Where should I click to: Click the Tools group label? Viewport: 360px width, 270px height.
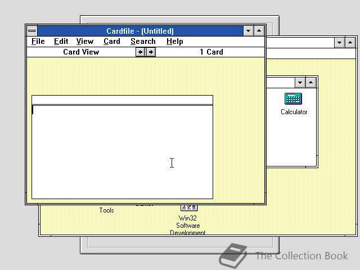(106, 210)
